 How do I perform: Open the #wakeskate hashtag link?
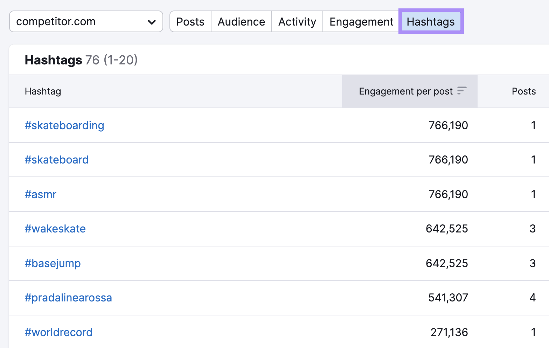coord(55,229)
